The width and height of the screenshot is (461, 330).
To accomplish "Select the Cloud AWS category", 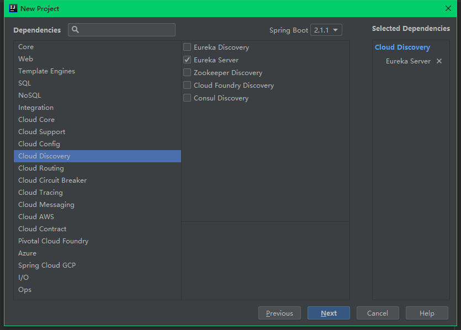I will pyautogui.click(x=97, y=217).
